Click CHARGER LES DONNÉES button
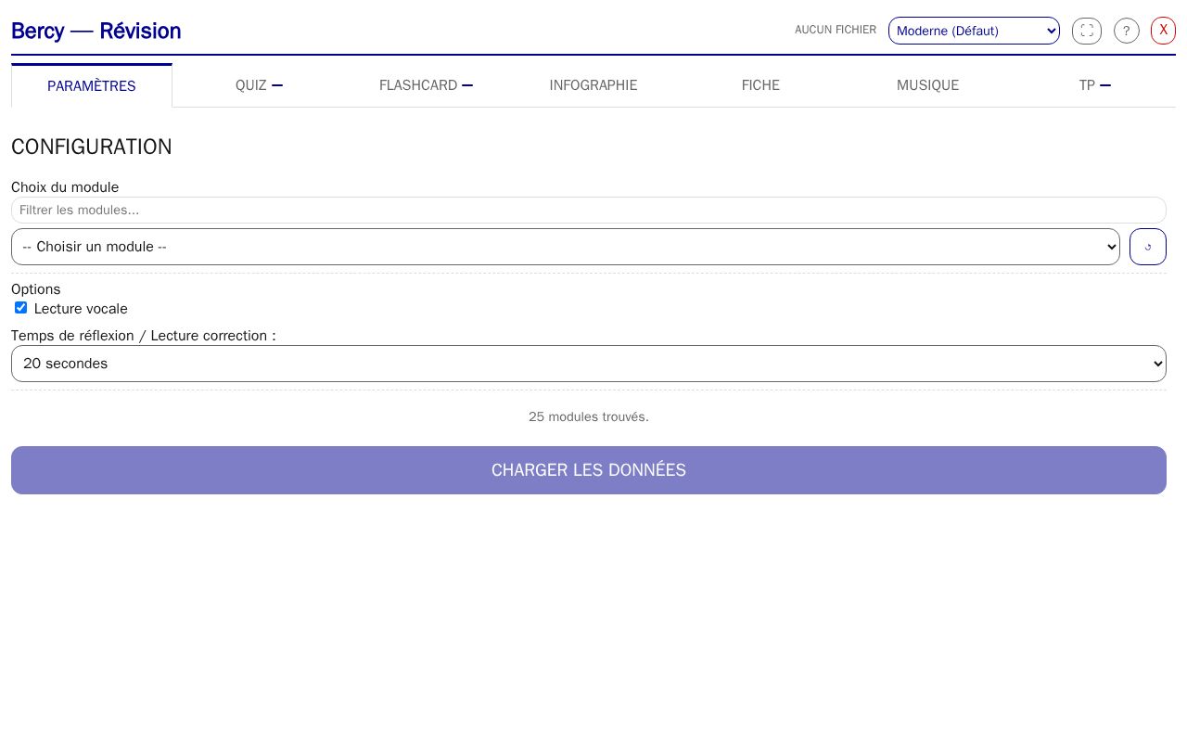 click(589, 470)
